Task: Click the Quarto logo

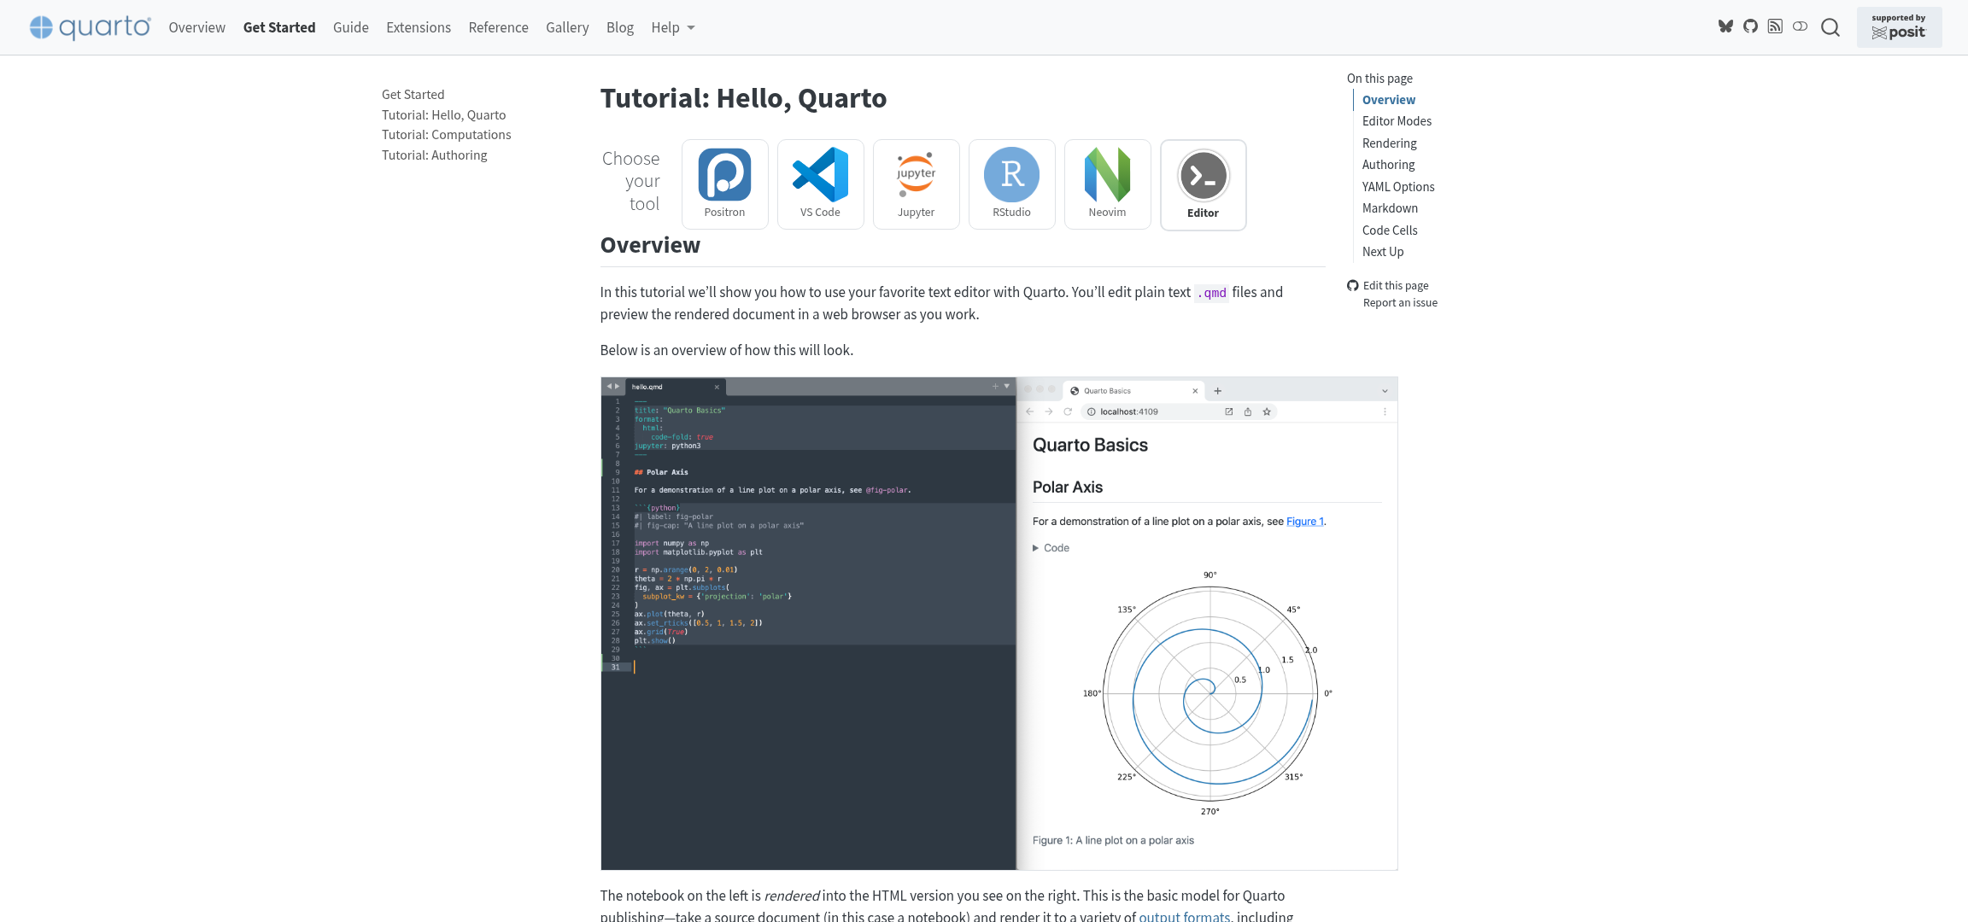Action: coord(89,26)
